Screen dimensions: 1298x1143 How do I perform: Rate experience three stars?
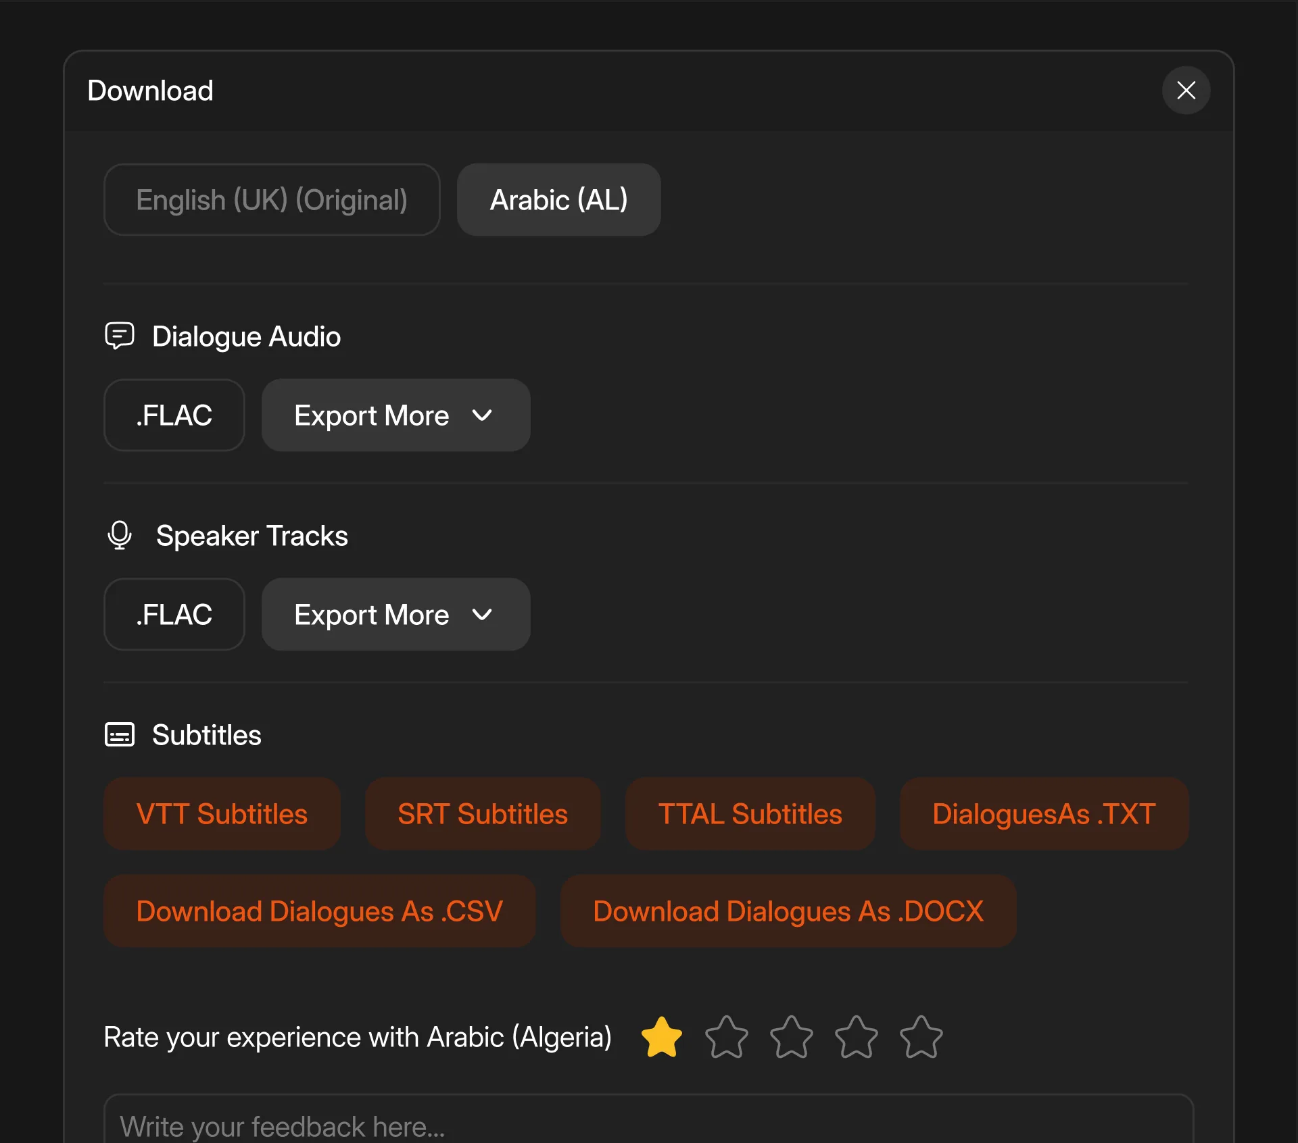click(792, 1037)
